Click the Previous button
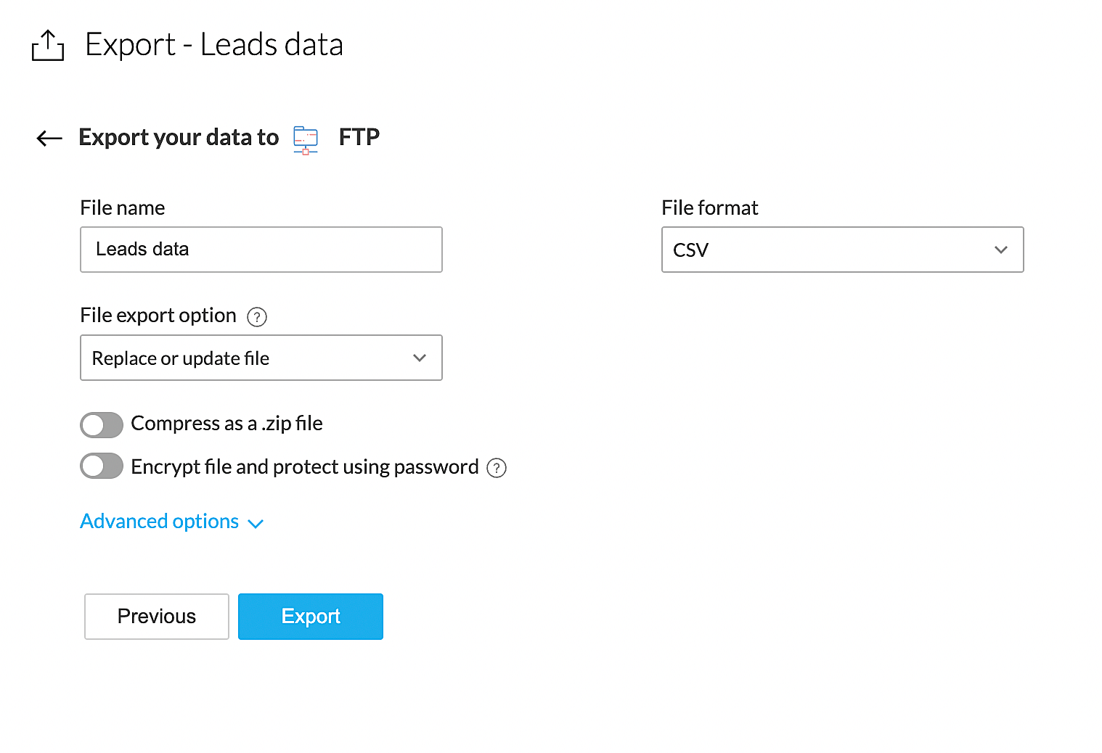Image resolution: width=1102 pixels, height=753 pixels. coord(157,617)
